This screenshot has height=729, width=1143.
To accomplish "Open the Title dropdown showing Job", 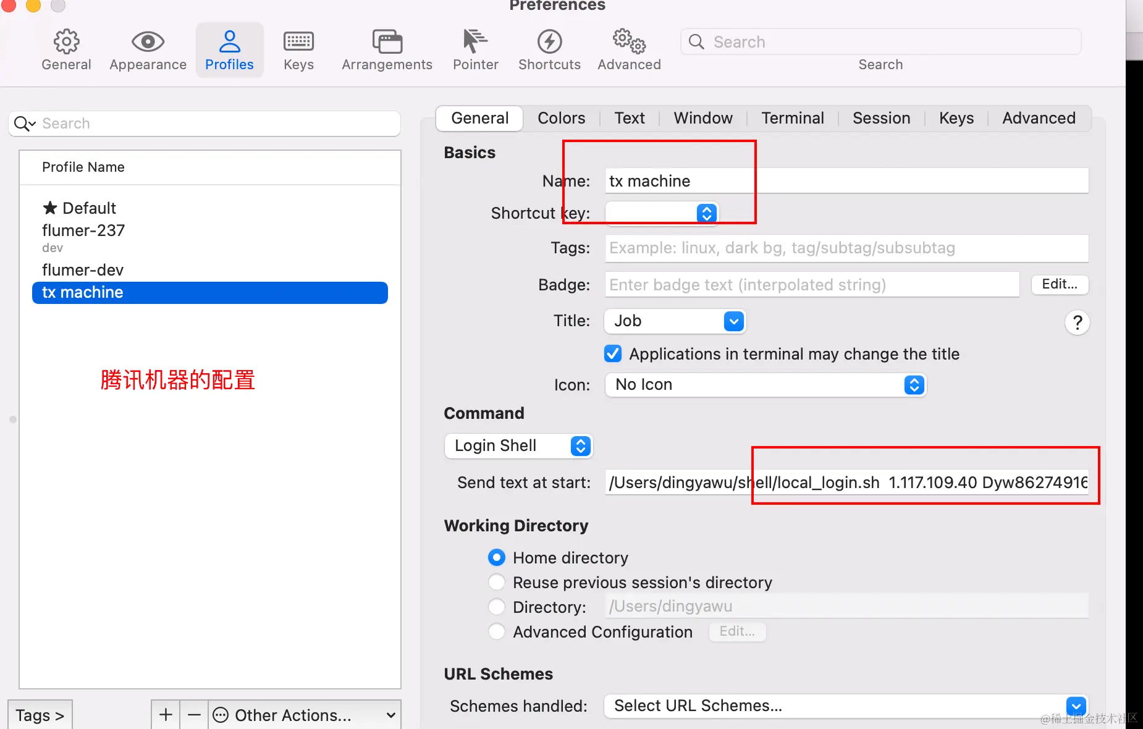I will (675, 321).
